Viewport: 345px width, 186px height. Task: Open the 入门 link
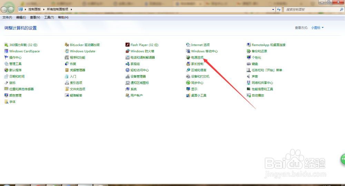coord(73,77)
